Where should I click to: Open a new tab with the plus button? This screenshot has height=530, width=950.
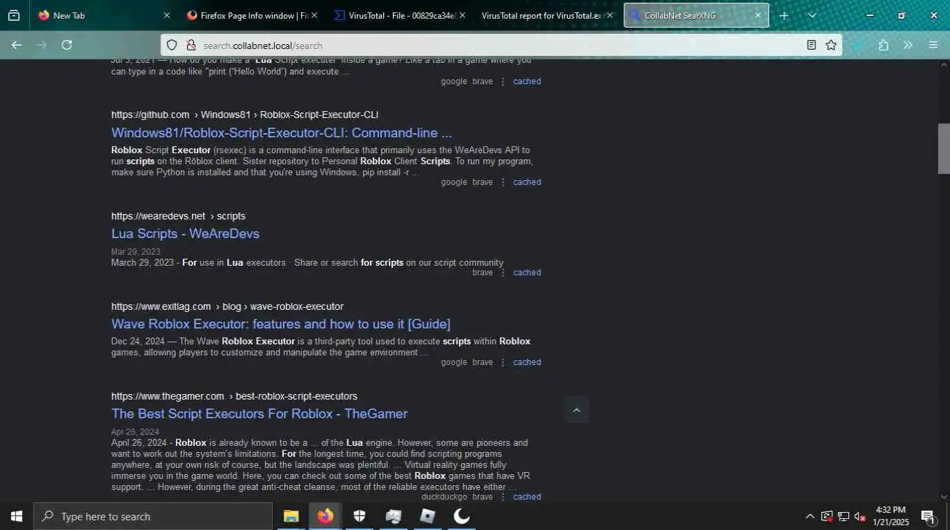click(784, 15)
